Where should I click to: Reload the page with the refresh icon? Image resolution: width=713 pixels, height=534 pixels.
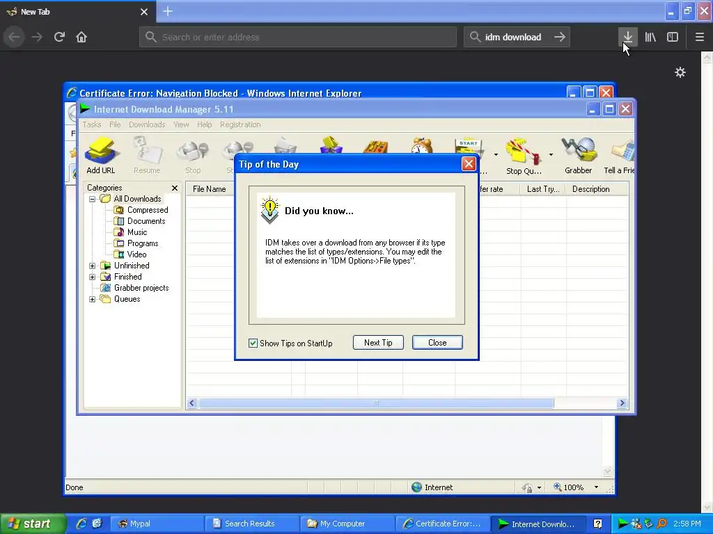tap(59, 37)
